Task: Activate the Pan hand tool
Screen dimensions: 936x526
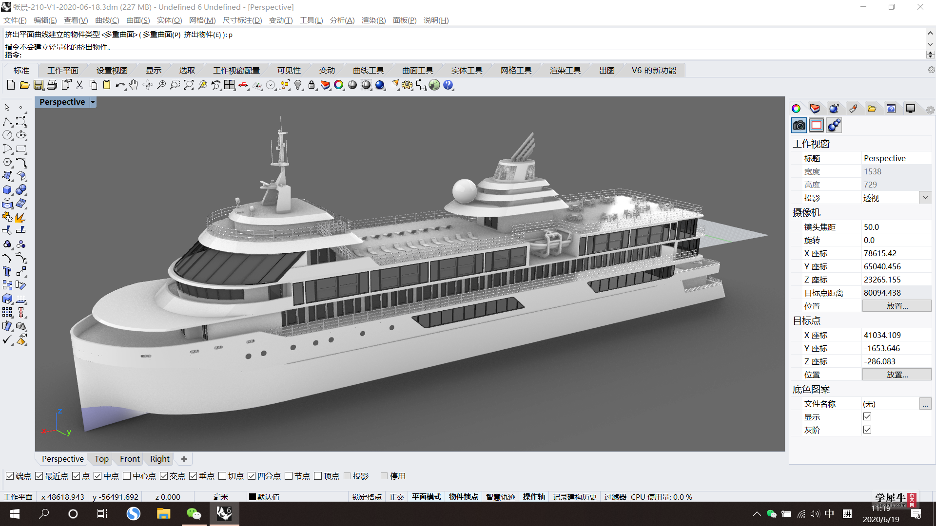Action: point(134,85)
